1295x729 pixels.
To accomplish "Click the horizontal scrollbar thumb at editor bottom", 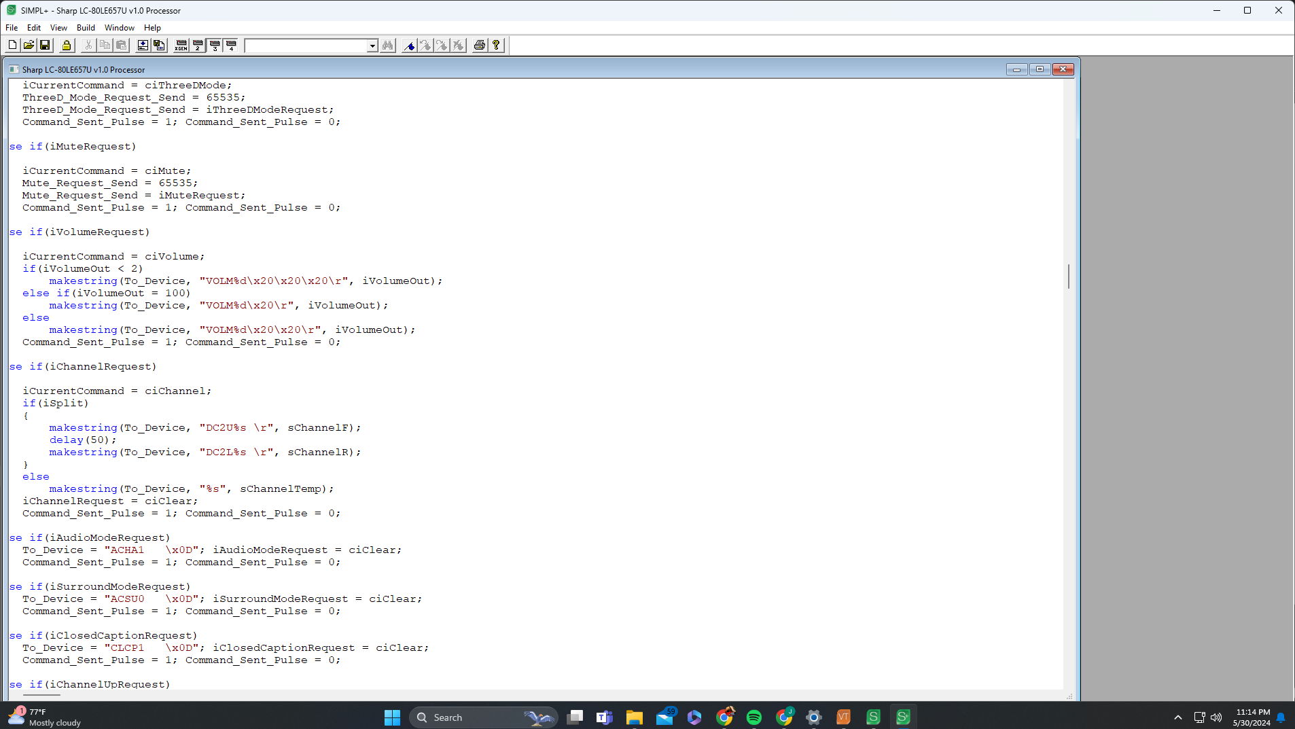I will point(42,695).
